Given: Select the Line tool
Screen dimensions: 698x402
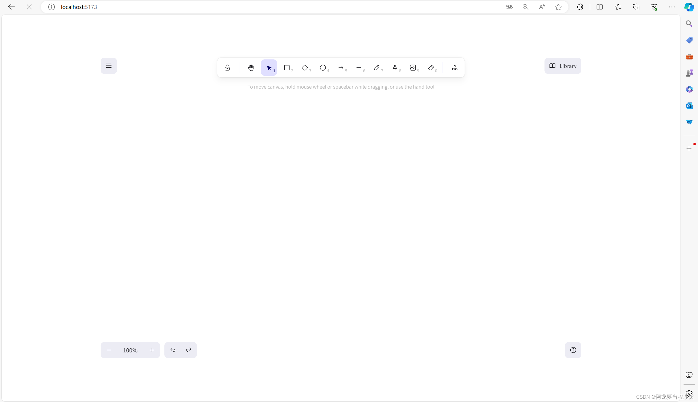Looking at the screenshot, I should pos(359,68).
